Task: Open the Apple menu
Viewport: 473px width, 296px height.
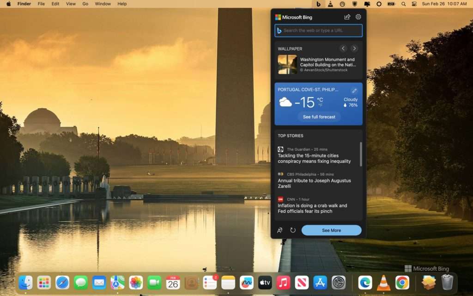Action: [8, 4]
